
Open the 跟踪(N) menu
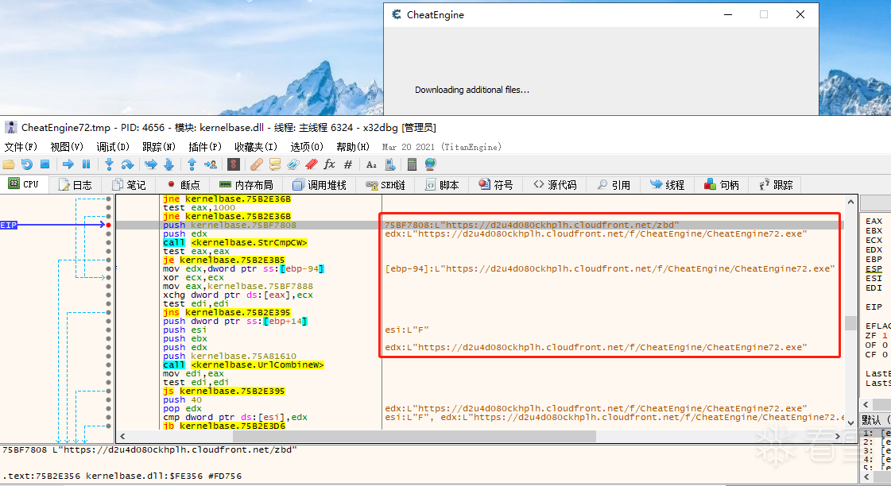(x=159, y=147)
